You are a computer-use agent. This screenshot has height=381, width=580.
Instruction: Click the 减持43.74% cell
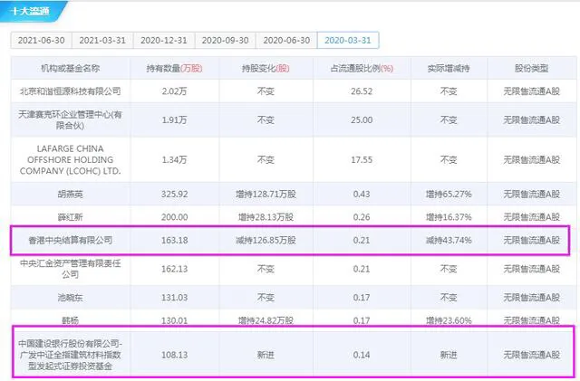(x=449, y=240)
